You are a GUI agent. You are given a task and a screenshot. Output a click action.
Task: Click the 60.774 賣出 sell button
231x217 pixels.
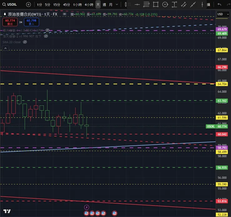[10, 22]
